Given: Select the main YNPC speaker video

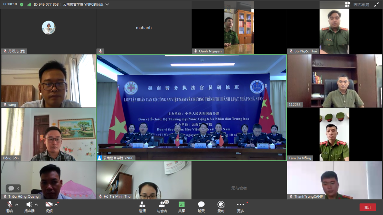Looking at the screenshot, I should pos(191,106).
